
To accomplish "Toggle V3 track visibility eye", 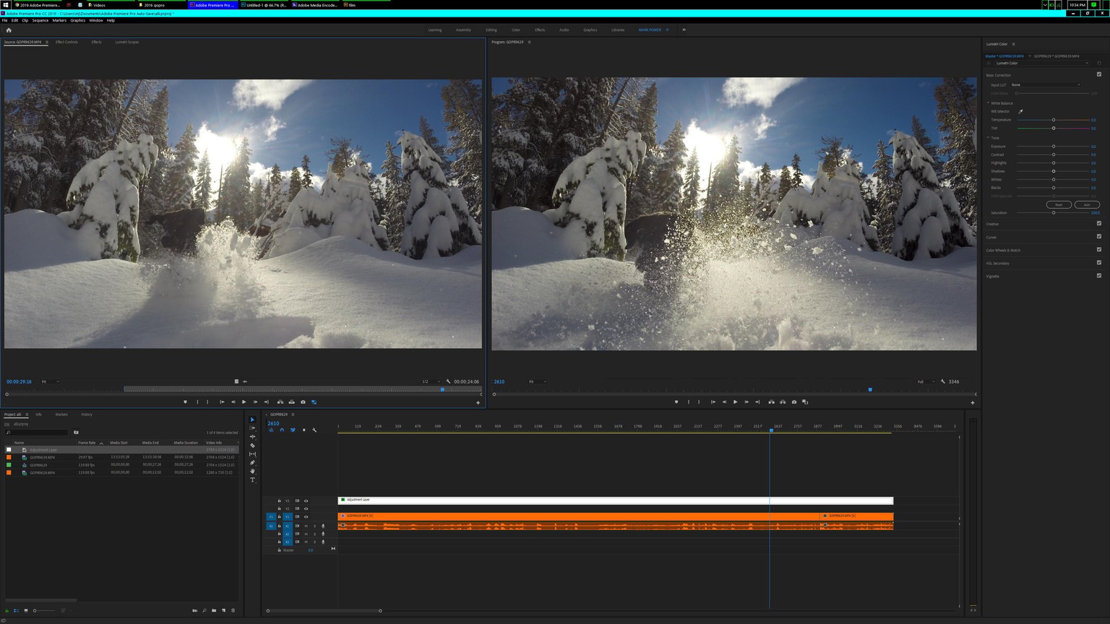I will point(306,500).
